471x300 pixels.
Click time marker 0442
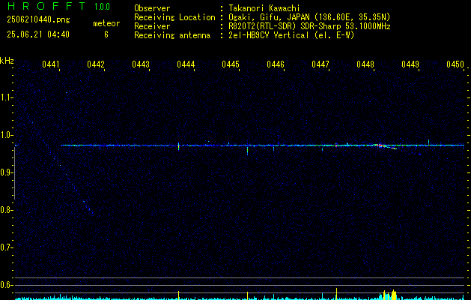(96, 64)
